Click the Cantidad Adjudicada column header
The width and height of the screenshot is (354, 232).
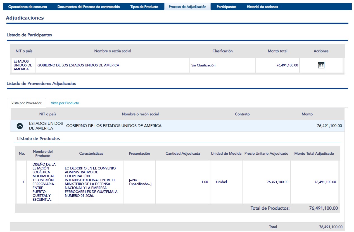pyautogui.click(x=183, y=154)
